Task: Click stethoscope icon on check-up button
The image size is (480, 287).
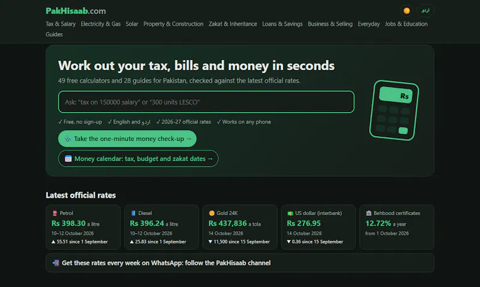Action: (x=68, y=139)
